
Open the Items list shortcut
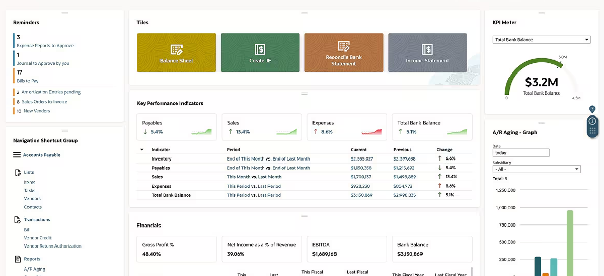[x=30, y=183]
